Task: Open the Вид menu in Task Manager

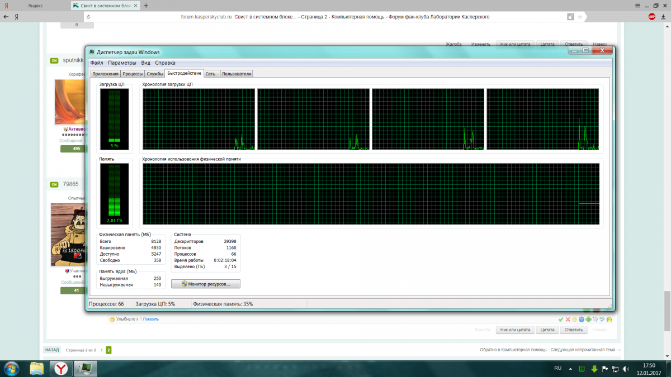Action: pos(145,63)
